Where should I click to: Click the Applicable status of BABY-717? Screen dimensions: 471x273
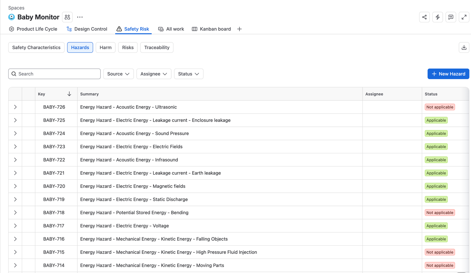(x=436, y=226)
